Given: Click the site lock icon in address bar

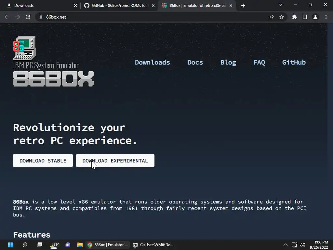Looking at the screenshot, I should point(41,17).
